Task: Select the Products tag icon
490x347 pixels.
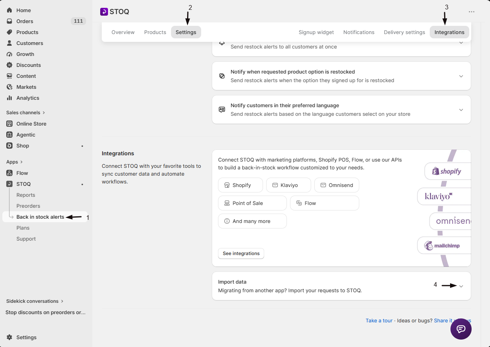Action: [x=9, y=32]
